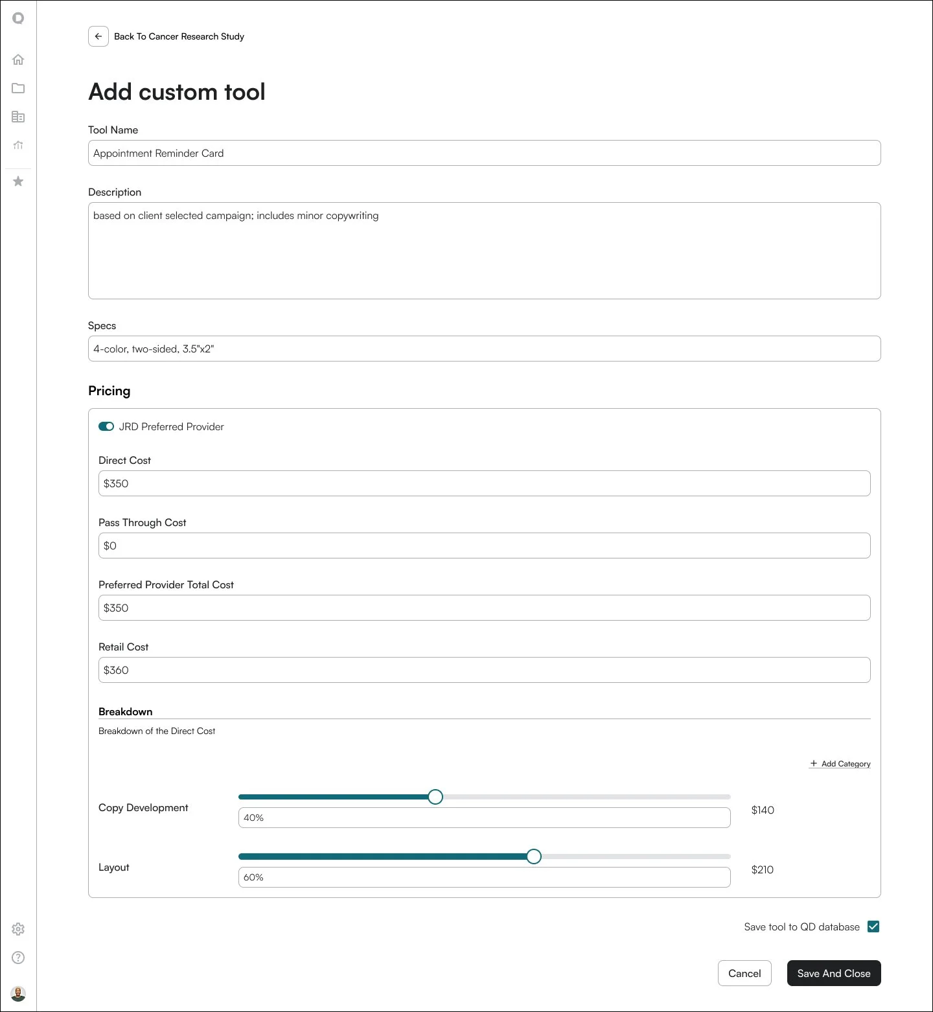Open the table list icon in sidebar

[x=18, y=117]
